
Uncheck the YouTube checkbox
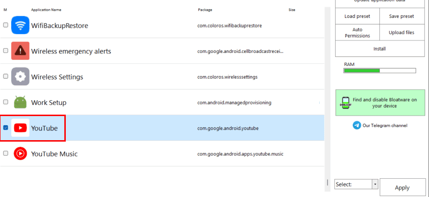[x=5, y=128]
